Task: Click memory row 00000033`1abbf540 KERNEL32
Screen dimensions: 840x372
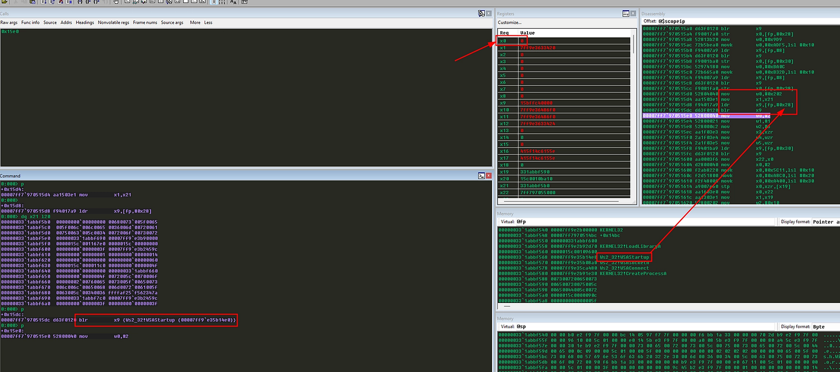Action: [x=560, y=230]
